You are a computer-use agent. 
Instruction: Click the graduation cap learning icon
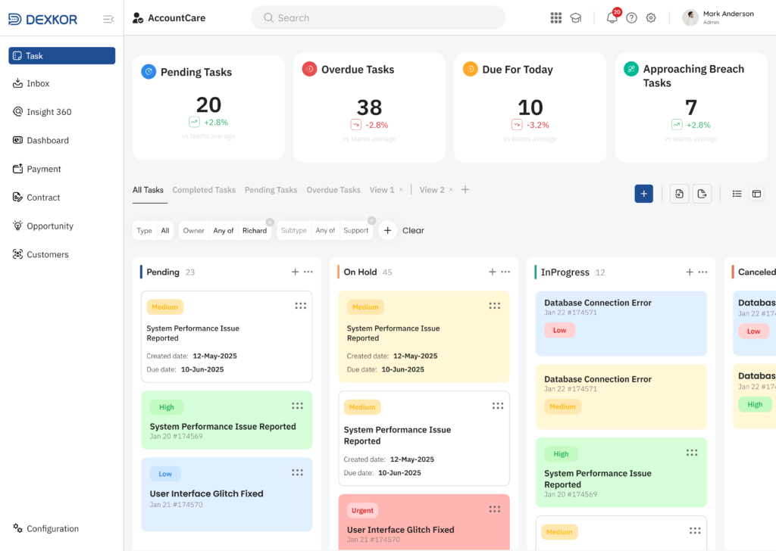pyautogui.click(x=576, y=18)
